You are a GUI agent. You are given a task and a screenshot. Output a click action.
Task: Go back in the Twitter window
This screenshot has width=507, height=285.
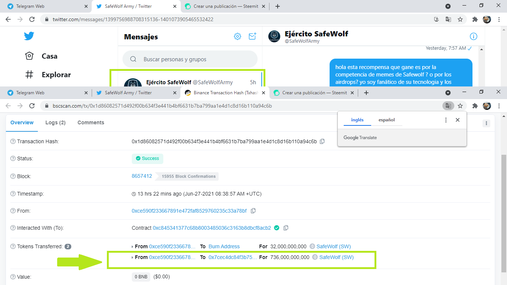click(8, 19)
